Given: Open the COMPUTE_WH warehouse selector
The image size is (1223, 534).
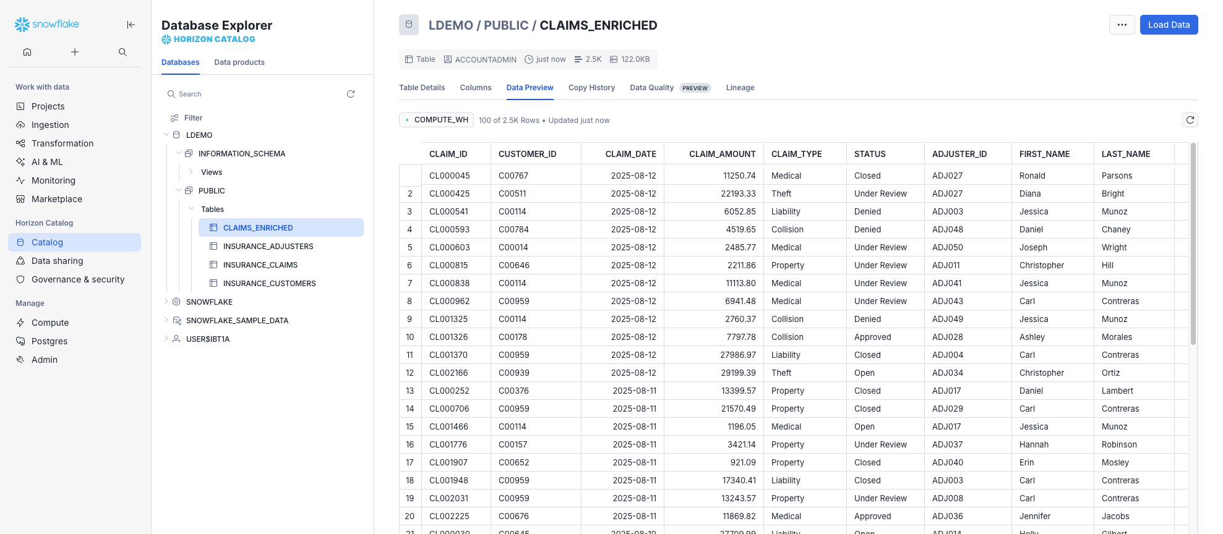Looking at the screenshot, I should coord(436,120).
